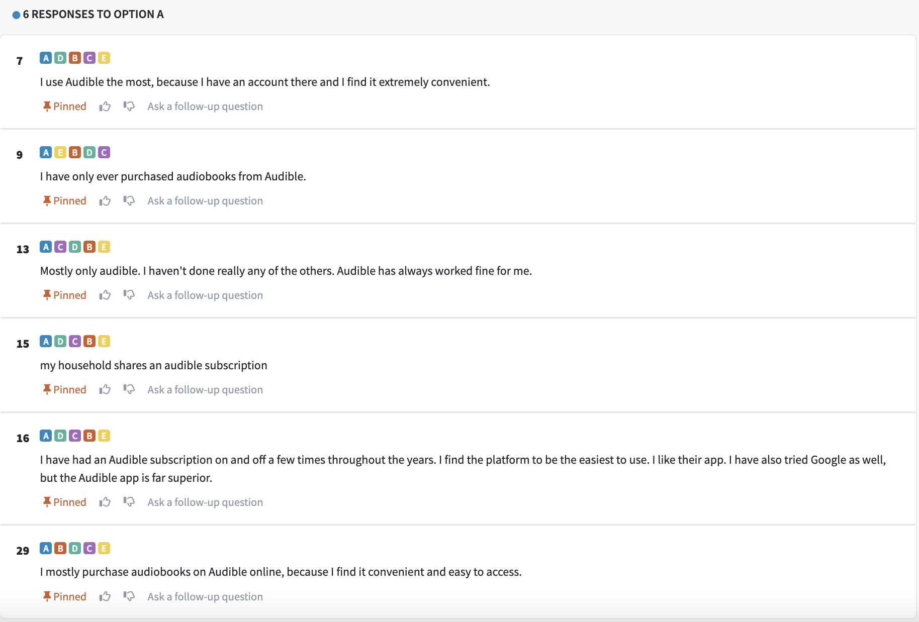Ask a follow-up question on response 13
The width and height of the screenshot is (919, 622).
pyautogui.click(x=205, y=295)
